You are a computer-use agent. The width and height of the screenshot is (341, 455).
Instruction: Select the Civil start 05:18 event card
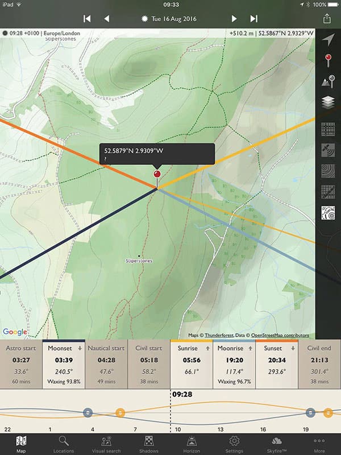coord(149,364)
